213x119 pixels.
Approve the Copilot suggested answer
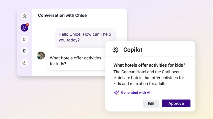176,103
